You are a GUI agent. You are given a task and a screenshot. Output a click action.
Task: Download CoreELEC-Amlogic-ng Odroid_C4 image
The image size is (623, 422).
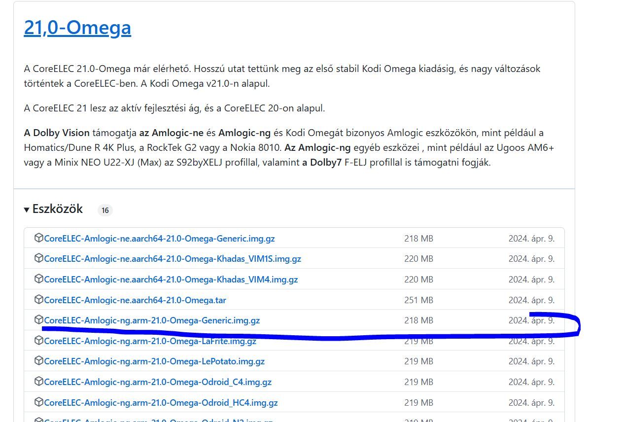pos(158,382)
